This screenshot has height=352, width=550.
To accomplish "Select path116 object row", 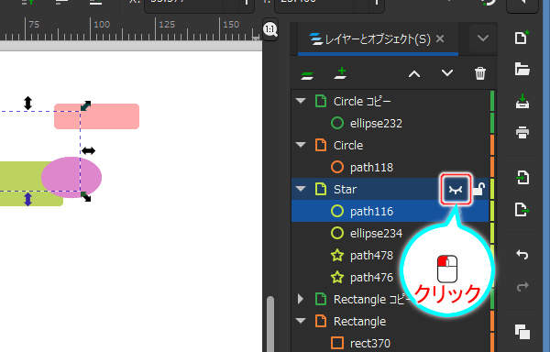I will click(390, 211).
